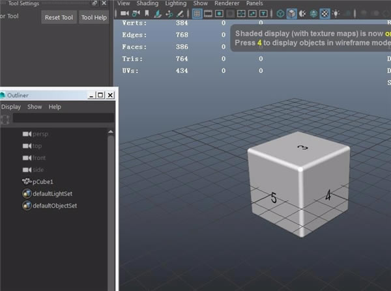Click the Outliner search text field
This screenshot has height=291, width=391.
tap(63, 118)
